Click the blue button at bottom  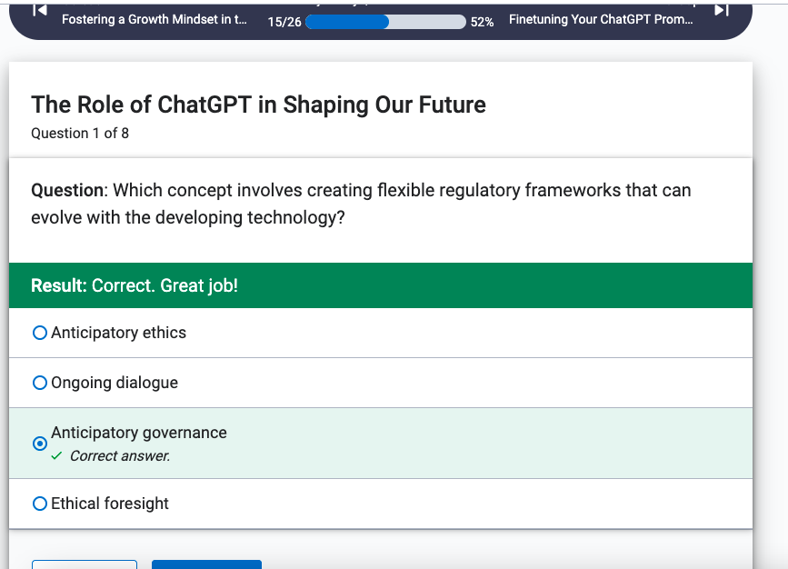coord(206,564)
